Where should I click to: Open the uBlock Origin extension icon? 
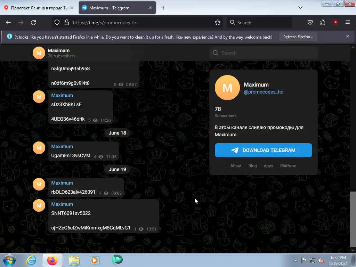pyautogui.click(x=335, y=22)
